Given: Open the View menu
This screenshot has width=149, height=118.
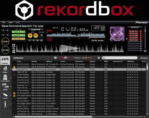Looking at the screenshot, I should click(x=10, y=23).
